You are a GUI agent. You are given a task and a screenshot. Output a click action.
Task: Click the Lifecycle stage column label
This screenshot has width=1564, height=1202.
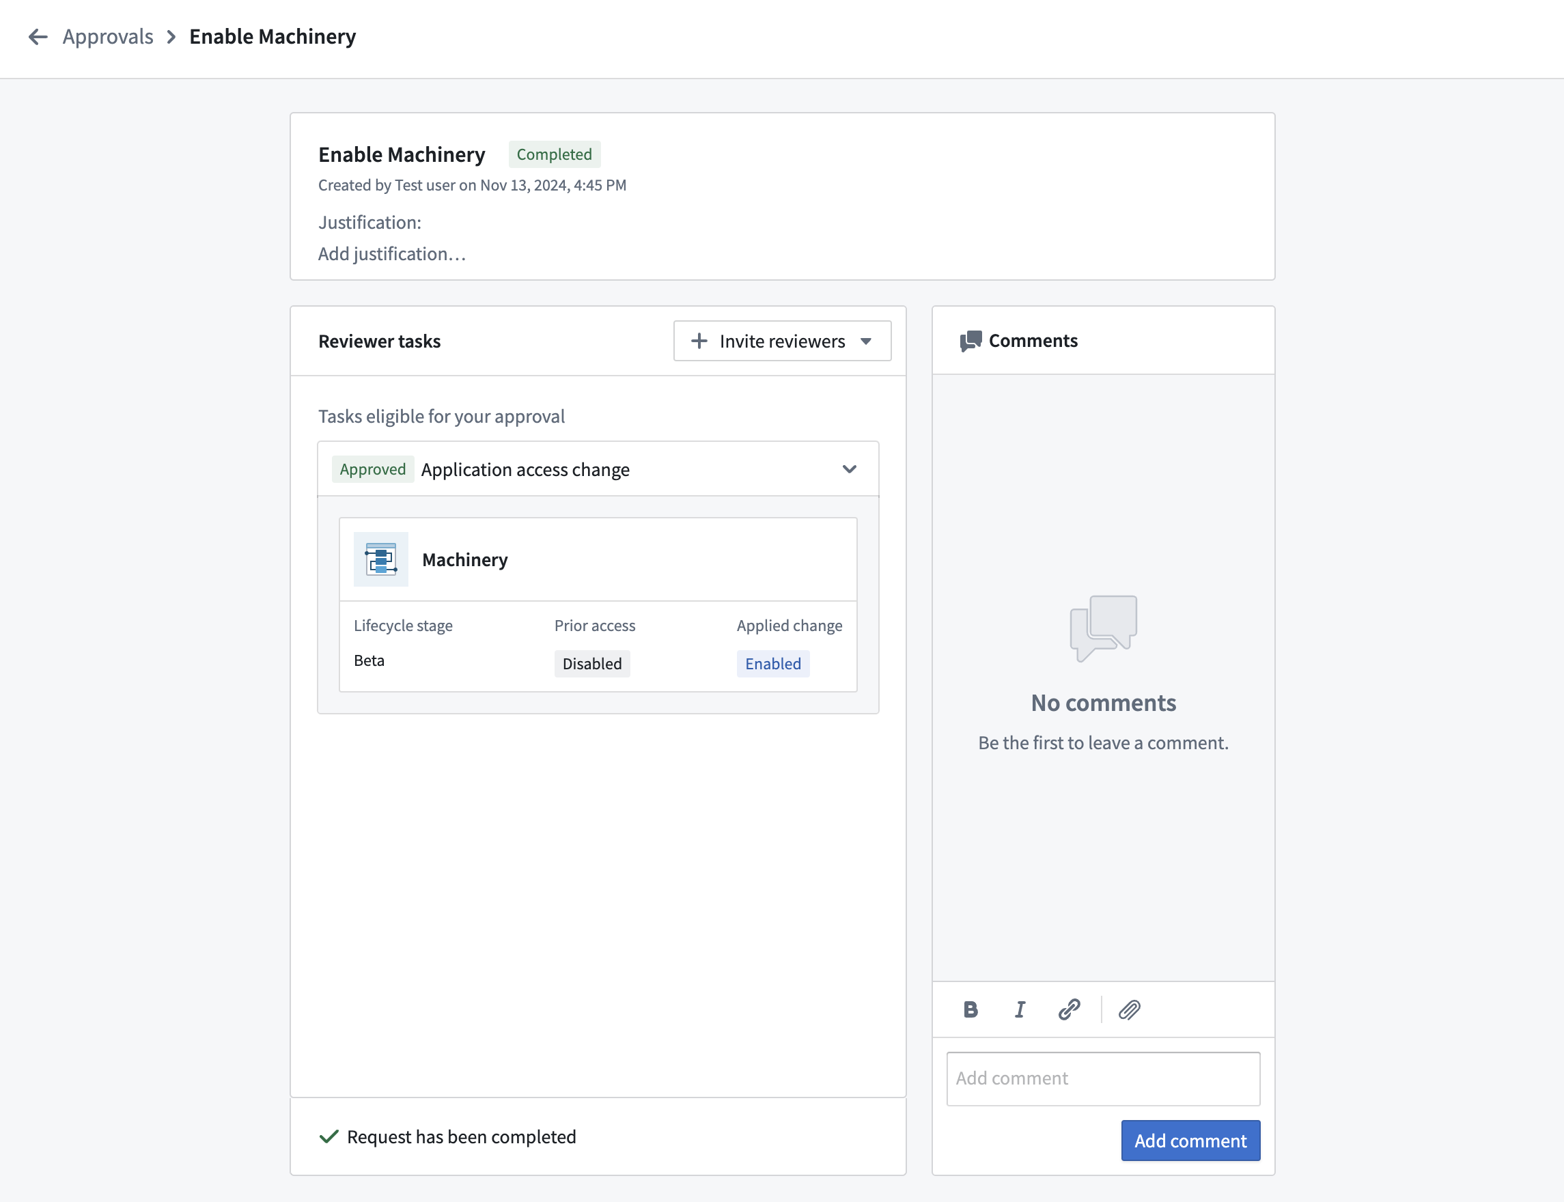point(403,626)
